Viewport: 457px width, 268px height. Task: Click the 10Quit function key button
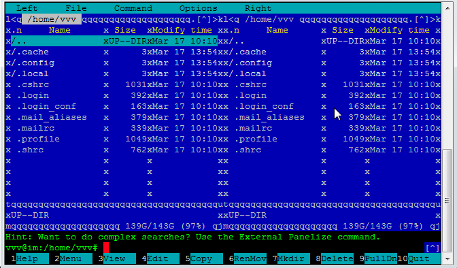pos(419,258)
